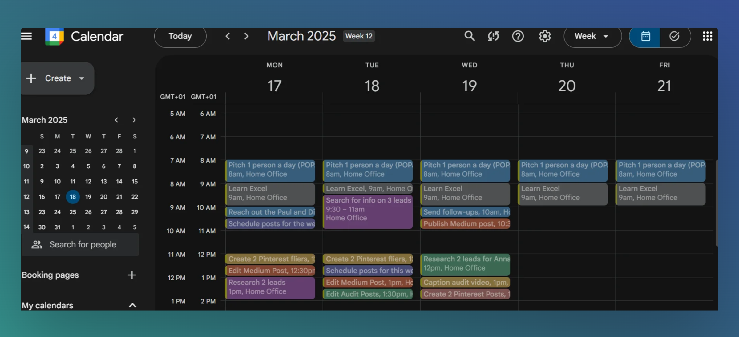Screen dimensions: 739x337
Task: Click the Week 12 badge
Action: tap(359, 36)
